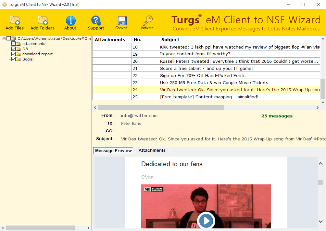Switch to the Message Preview tab
The image size is (326, 231).
click(114, 151)
